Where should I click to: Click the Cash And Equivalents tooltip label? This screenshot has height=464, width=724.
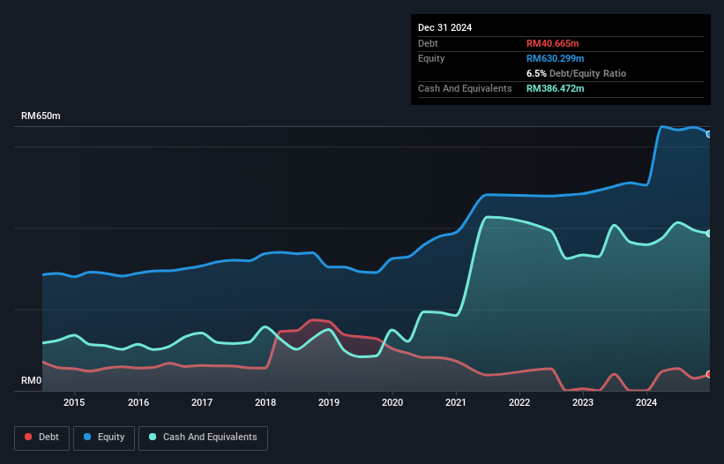465,88
